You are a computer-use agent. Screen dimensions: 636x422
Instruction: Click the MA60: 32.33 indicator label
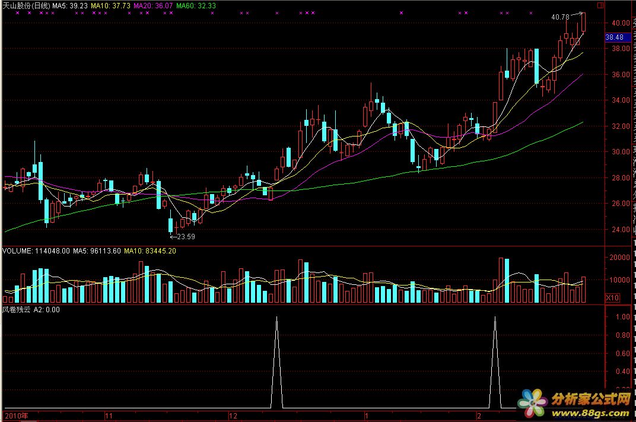point(196,6)
